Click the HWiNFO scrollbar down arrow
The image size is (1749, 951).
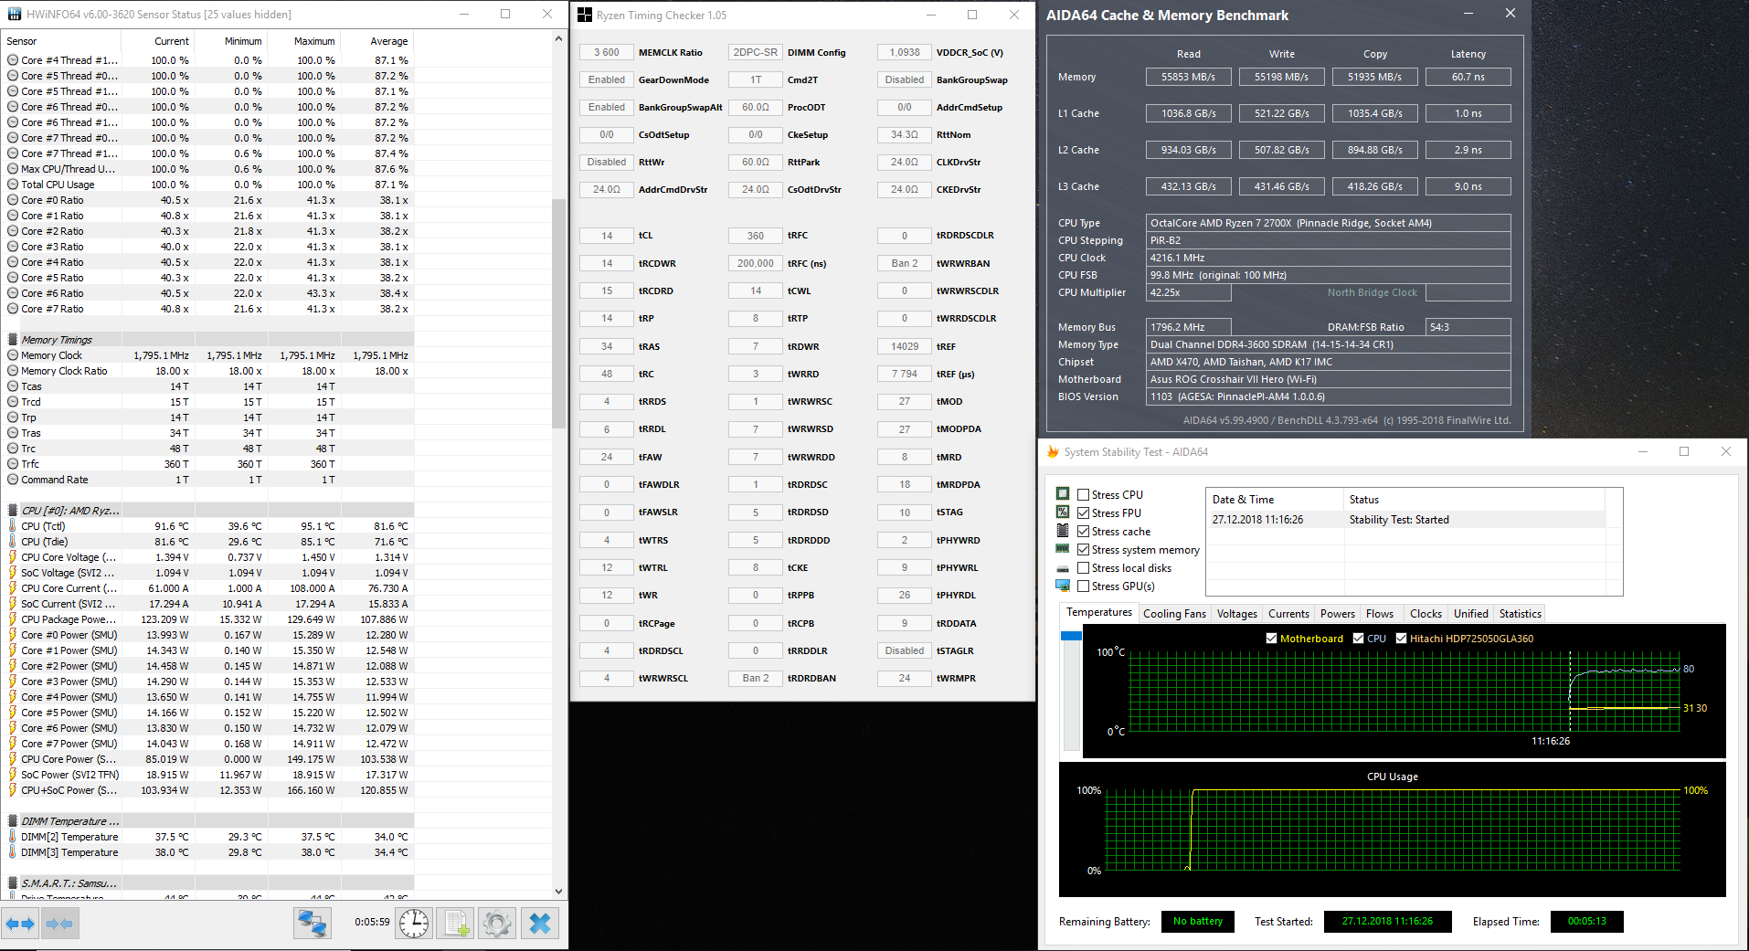pyautogui.click(x=559, y=892)
